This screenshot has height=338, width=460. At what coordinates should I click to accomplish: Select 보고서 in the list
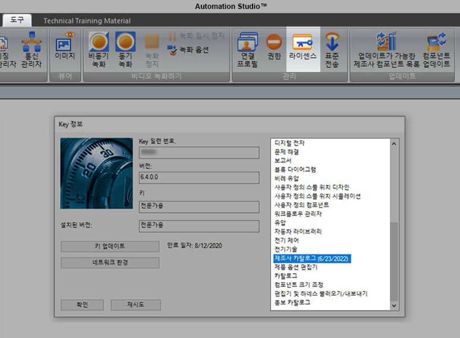[x=283, y=161]
